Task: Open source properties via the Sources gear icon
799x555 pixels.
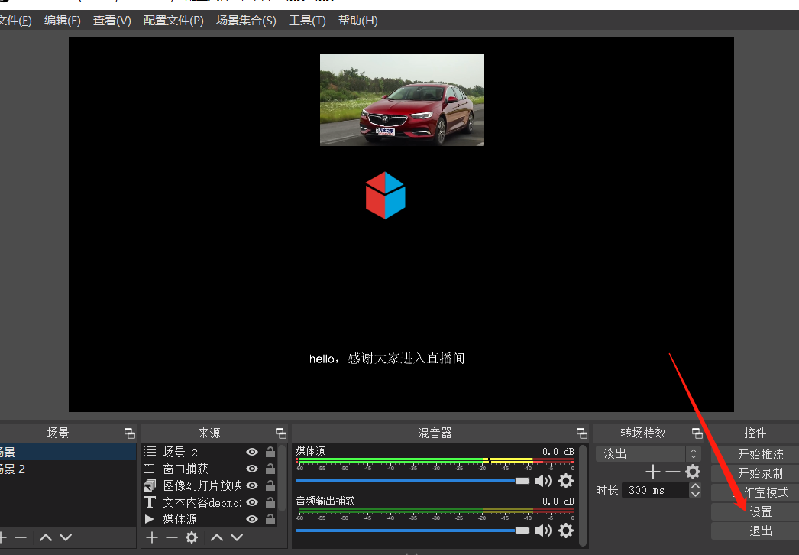Action: (x=192, y=537)
